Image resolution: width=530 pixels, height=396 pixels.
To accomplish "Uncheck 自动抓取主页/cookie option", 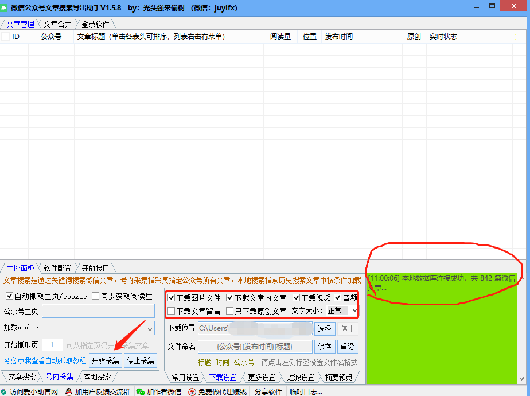I will [9, 296].
